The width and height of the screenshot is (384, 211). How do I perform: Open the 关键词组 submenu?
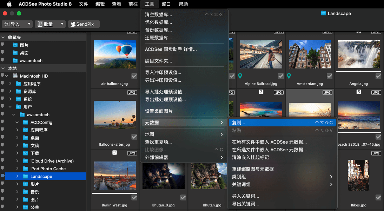tap(282, 184)
